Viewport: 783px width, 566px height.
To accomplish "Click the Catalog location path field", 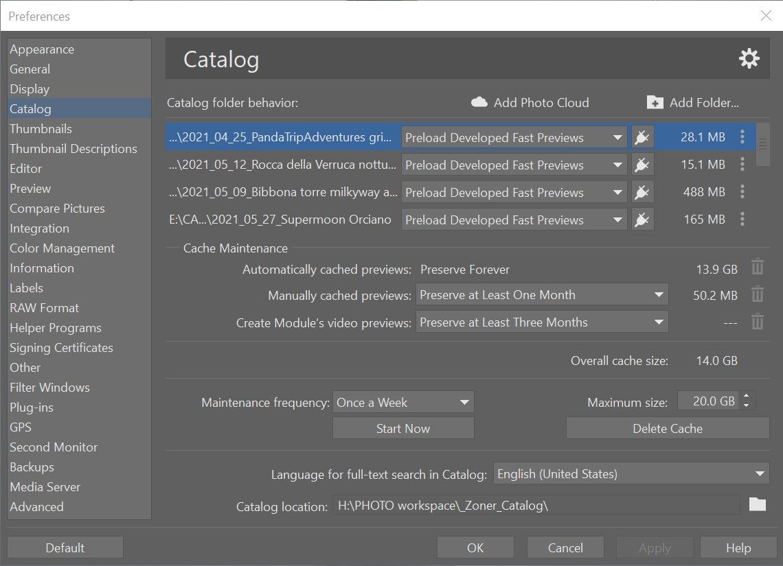I will pyautogui.click(x=536, y=506).
